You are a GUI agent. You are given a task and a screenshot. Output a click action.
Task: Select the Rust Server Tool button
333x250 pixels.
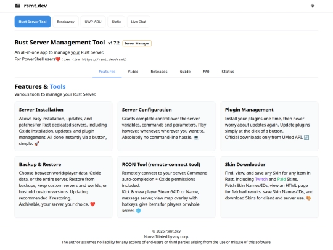(x=33, y=22)
